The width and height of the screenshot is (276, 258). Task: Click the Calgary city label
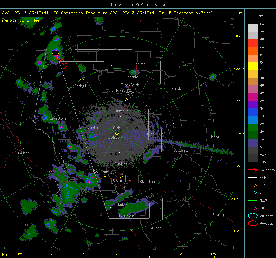[x=120, y=180]
